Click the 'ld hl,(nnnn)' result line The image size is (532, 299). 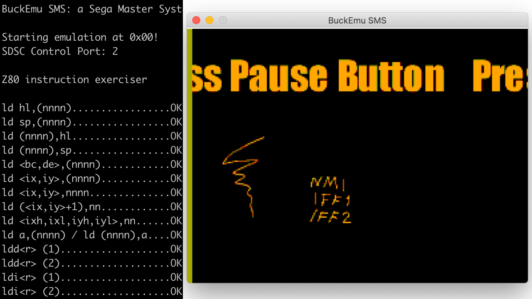click(x=91, y=108)
